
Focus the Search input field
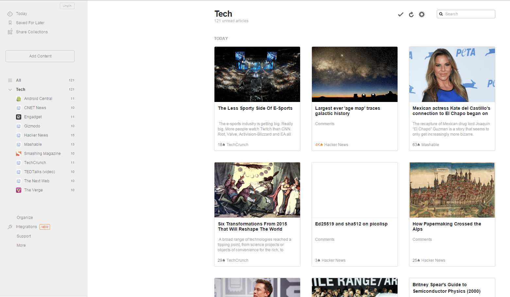pos(466,14)
